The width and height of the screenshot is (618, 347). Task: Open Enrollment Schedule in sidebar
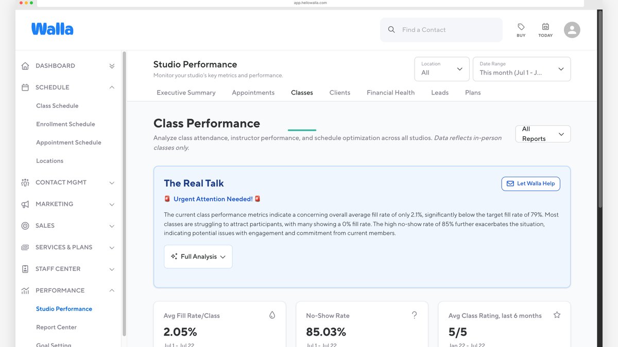pyautogui.click(x=65, y=124)
